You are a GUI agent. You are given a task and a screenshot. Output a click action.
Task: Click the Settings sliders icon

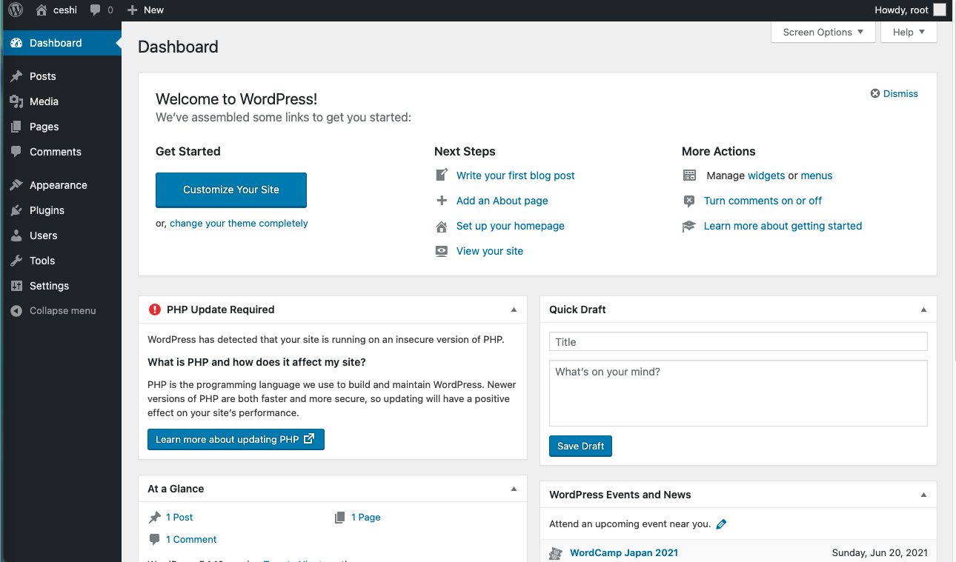tap(16, 286)
